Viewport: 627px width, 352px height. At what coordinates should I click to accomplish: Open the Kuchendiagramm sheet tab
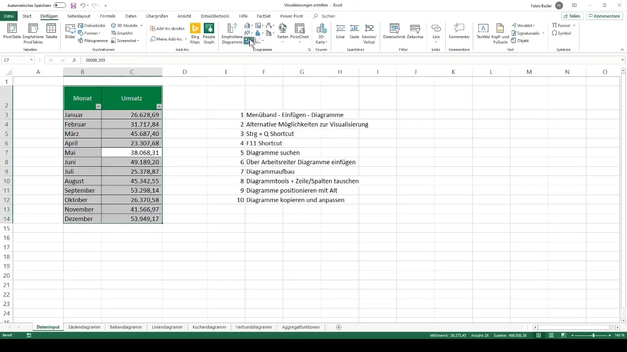209,327
